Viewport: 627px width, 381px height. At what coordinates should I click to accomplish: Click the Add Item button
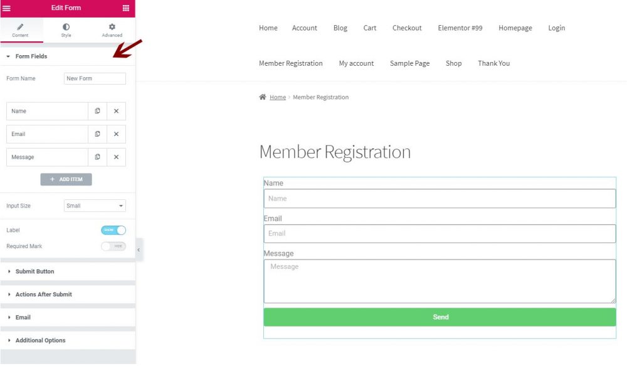tap(66, 179)
